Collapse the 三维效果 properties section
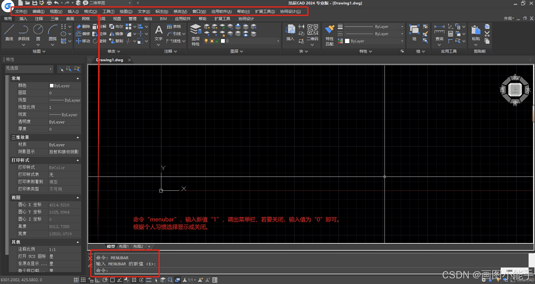The width and height of the screenshot is (535, 284). (78, 138)
